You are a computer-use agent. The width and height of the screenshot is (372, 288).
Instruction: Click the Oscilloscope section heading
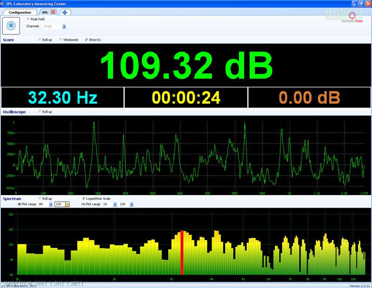14,112
